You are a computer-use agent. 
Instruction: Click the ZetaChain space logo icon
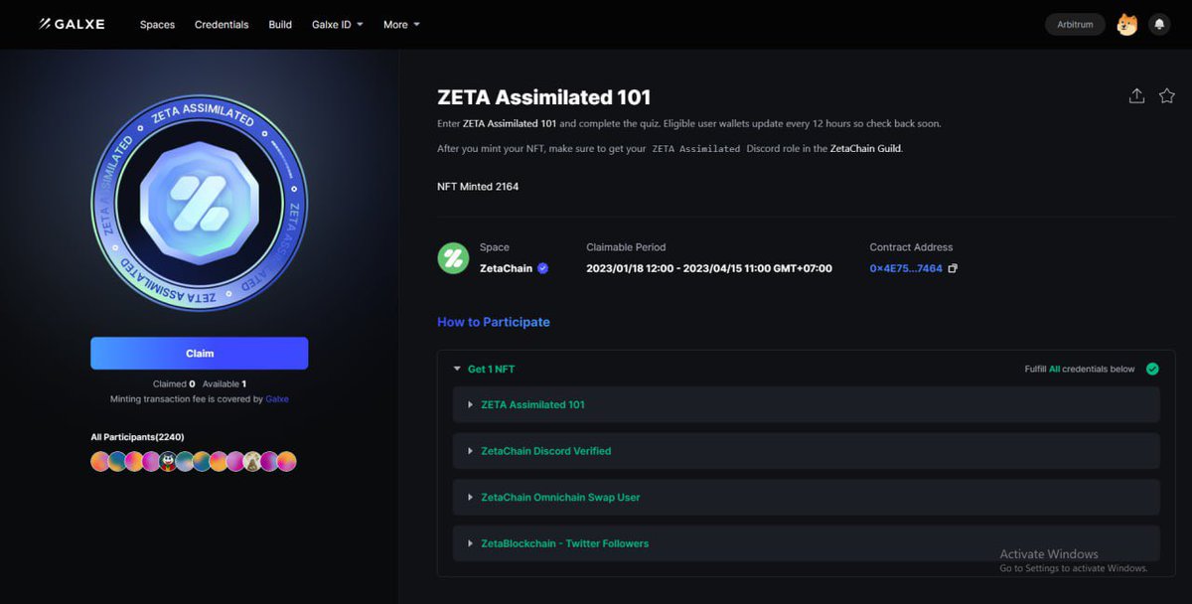click(x=453, y=259)
